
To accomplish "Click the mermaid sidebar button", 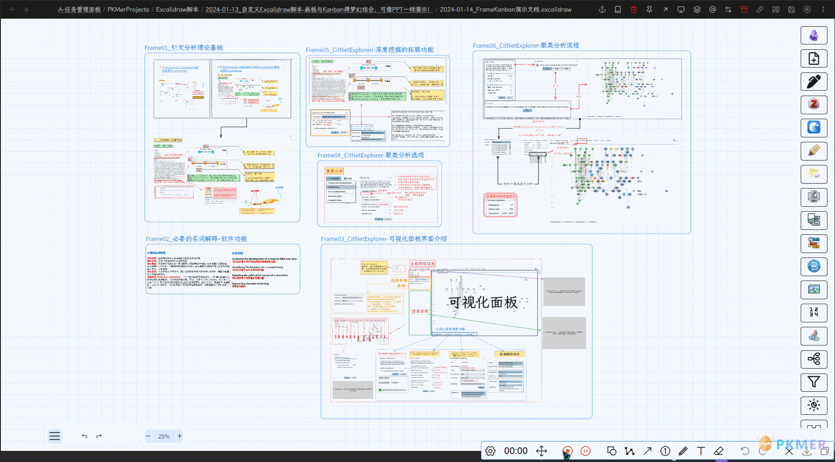I will tap(814, 336).
